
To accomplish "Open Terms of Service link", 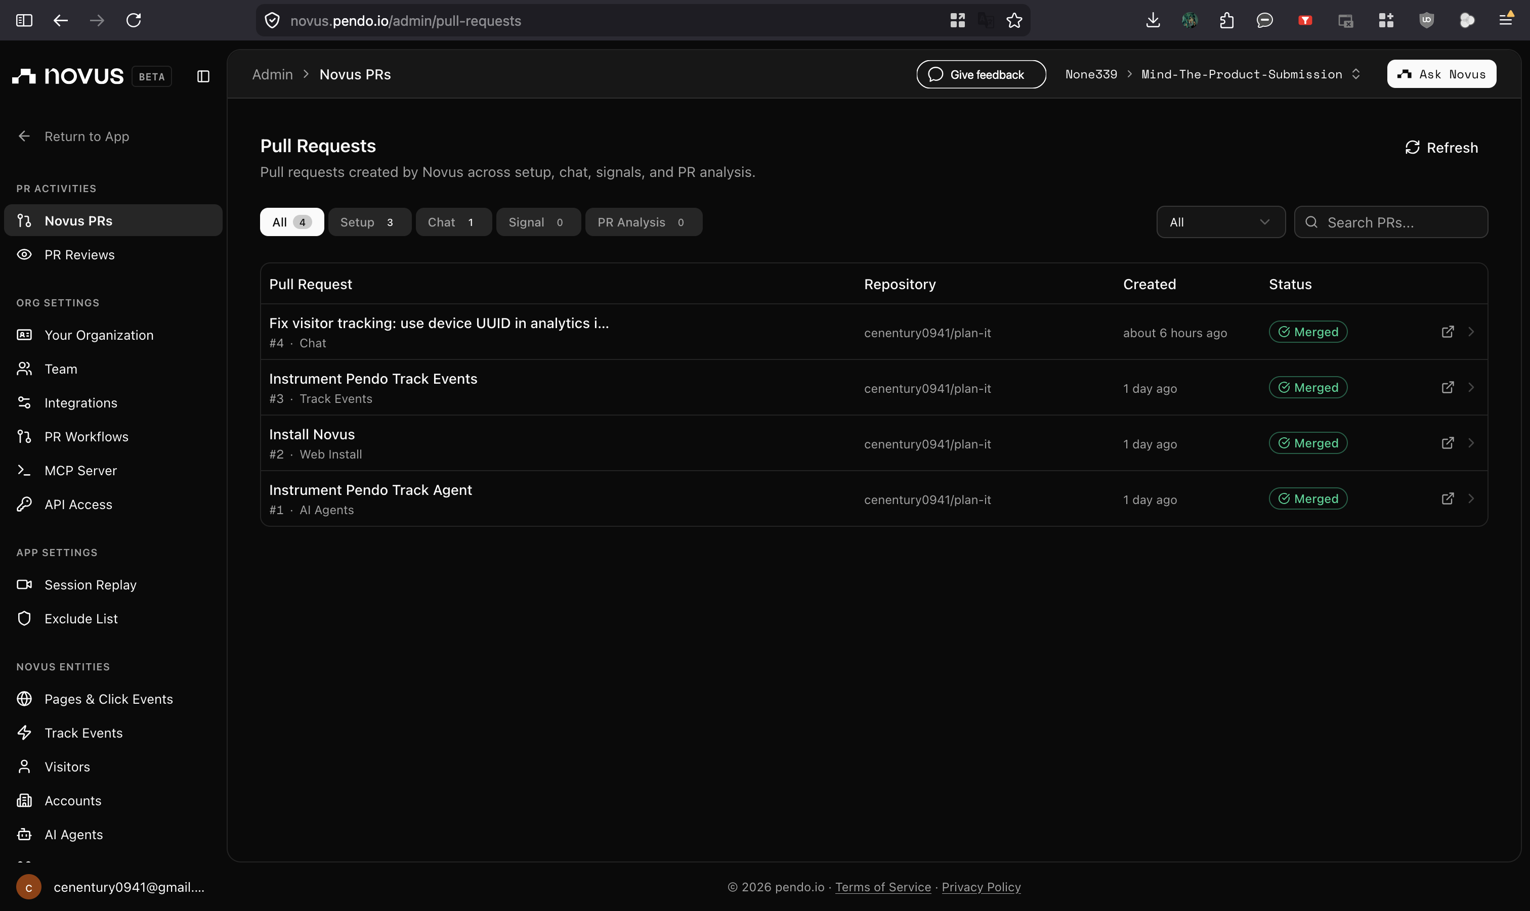I will (882, 887).
